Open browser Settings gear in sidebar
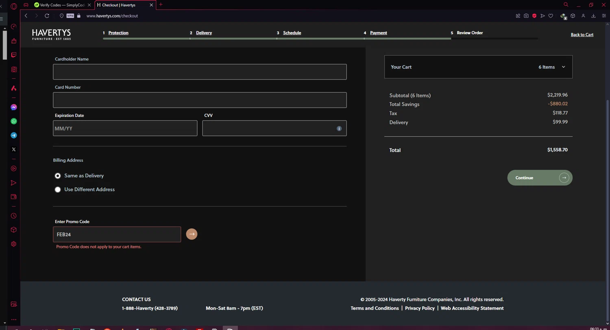The image size is (610, 330). tap(14, 244)
